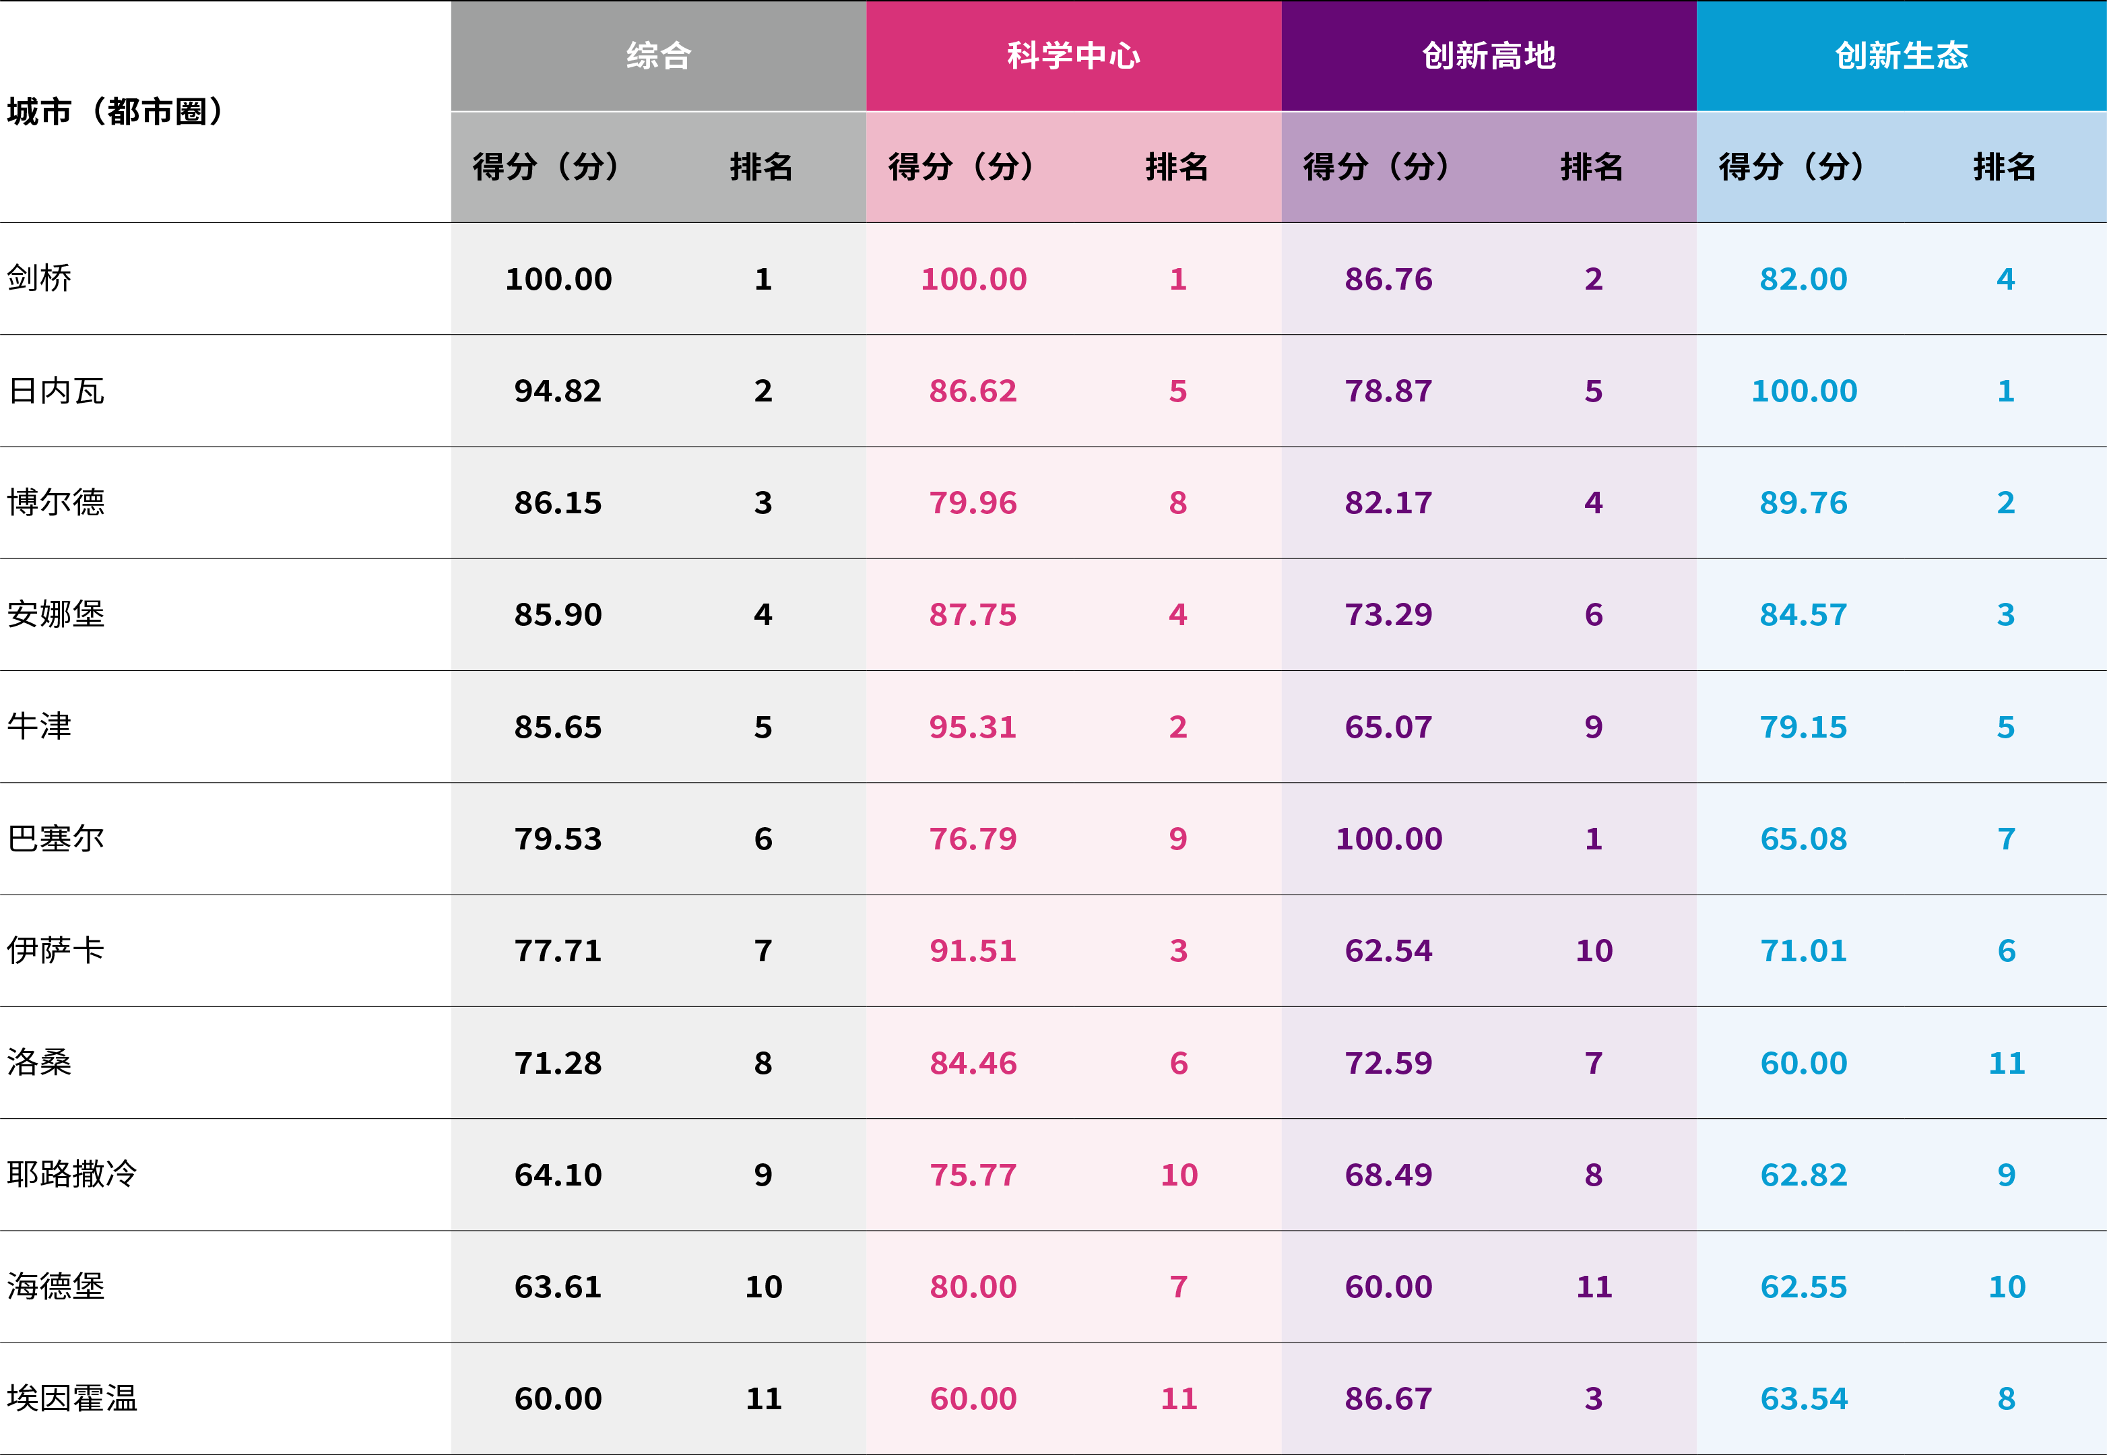
Task: Click 巴塞尔's 综合 score 79.53
Action: click(x=558, y=839)
